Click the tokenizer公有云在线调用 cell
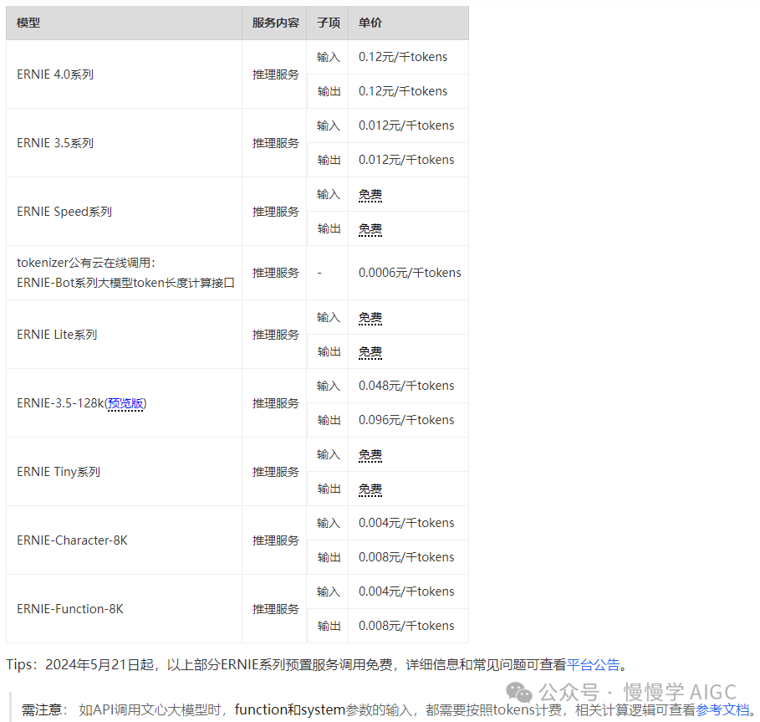The width and height of the screenshot is (760, 722). click(121, 272)
